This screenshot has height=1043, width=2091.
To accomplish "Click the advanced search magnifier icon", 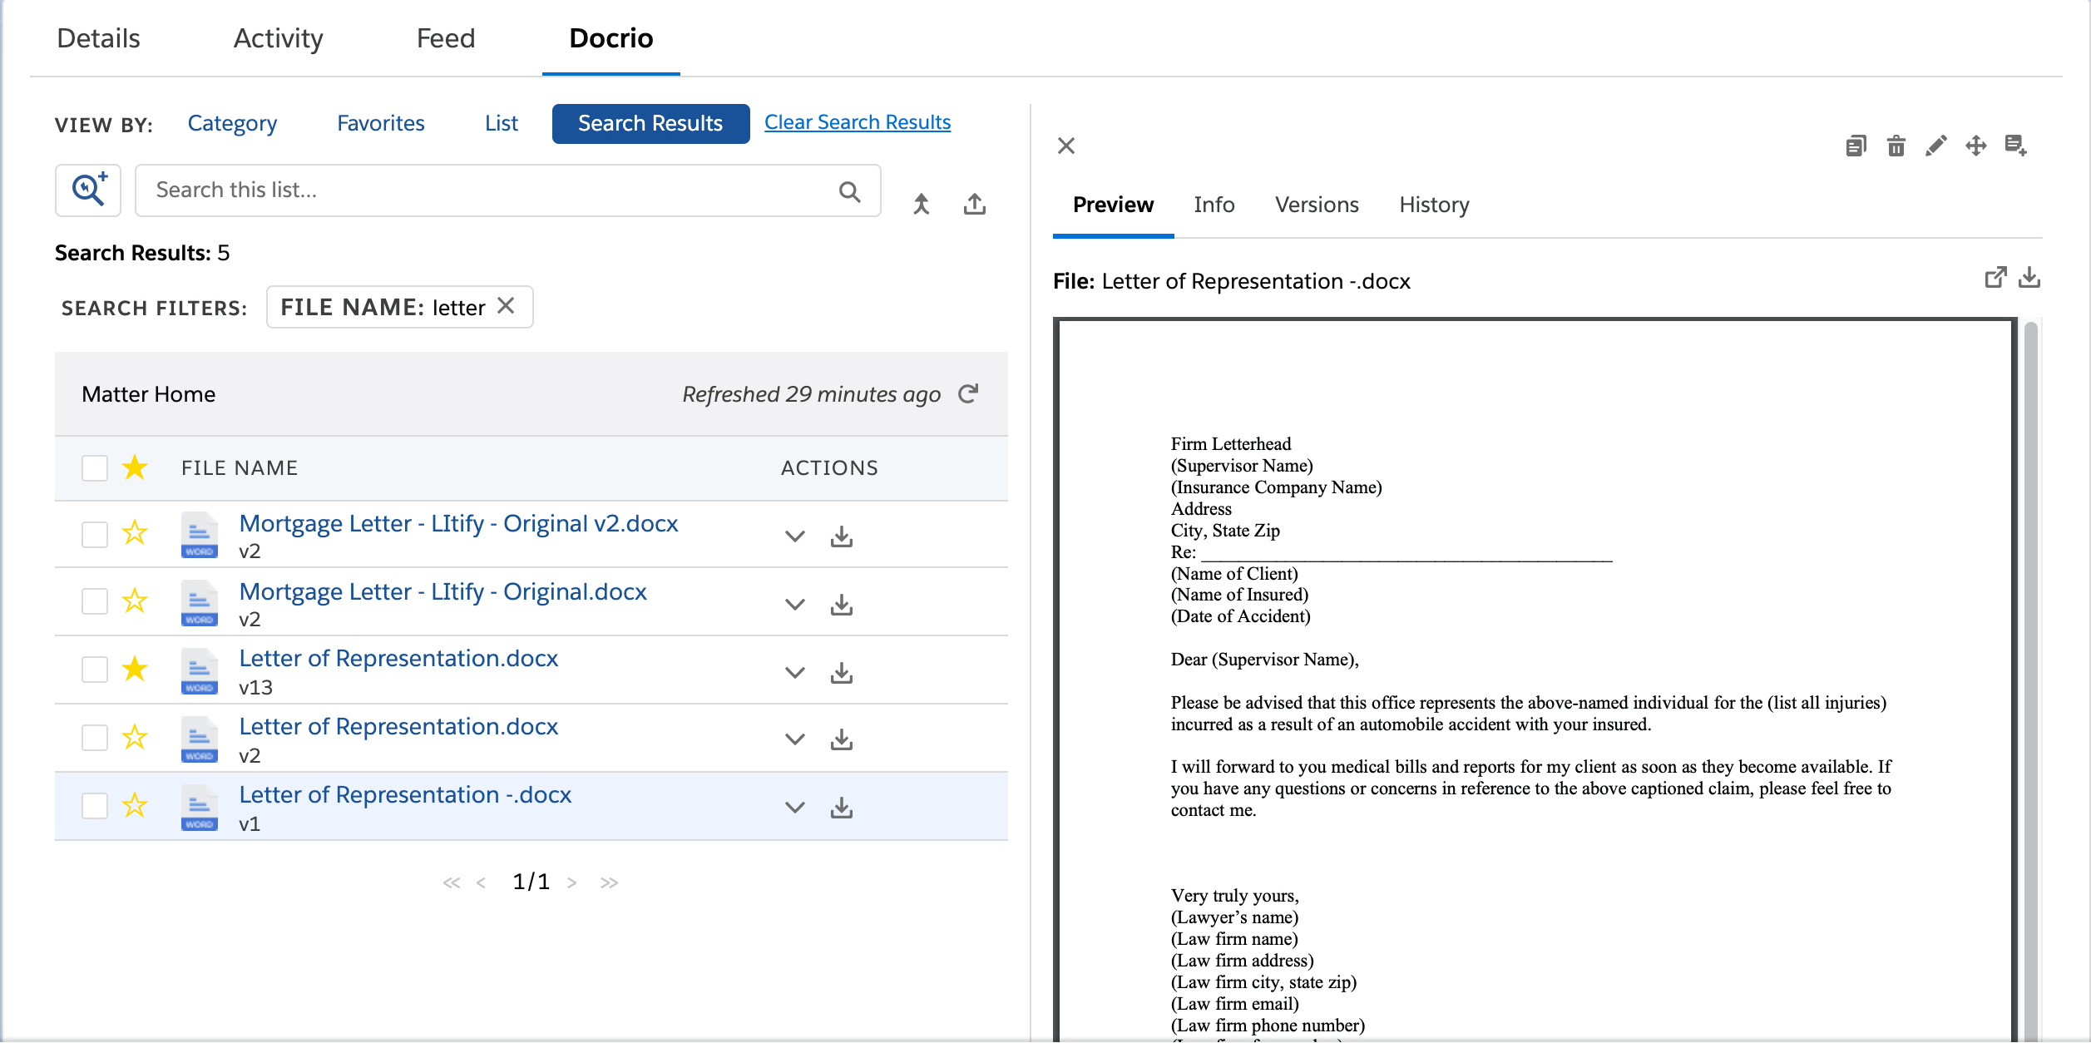I will pos(88,190).
